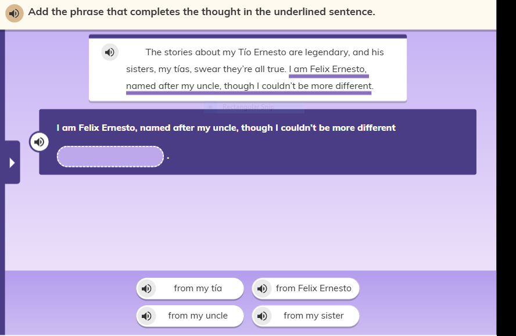The height and width of the screenshot is (336, 516).
Task: Click the 'Add the phrase' instruction text
Action: (202, 12)
